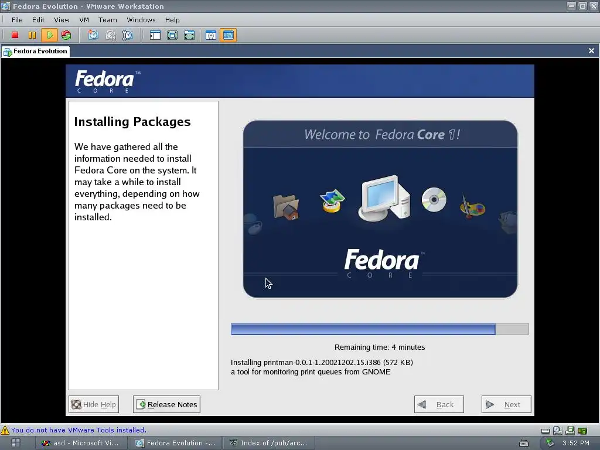600x450 pixels.
Task: Click the Hide Help button
Action: [x=94, y=404]
